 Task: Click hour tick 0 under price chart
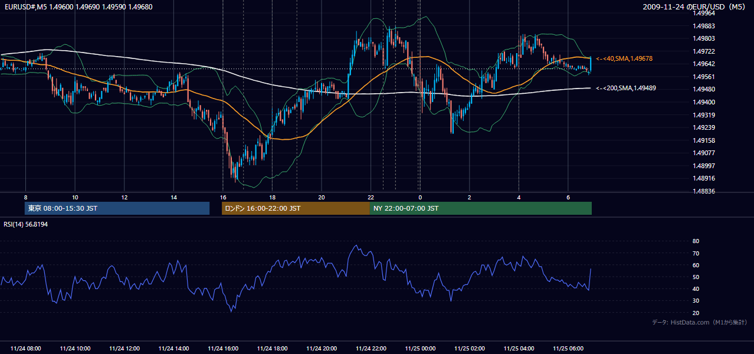click(x=420, y=197)
